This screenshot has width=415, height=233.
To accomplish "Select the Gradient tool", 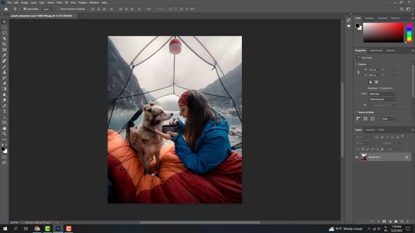I will pos(5,89).
